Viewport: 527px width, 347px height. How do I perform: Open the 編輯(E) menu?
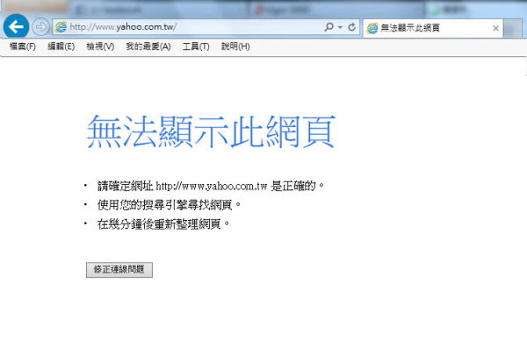click(x=61, y=46)
